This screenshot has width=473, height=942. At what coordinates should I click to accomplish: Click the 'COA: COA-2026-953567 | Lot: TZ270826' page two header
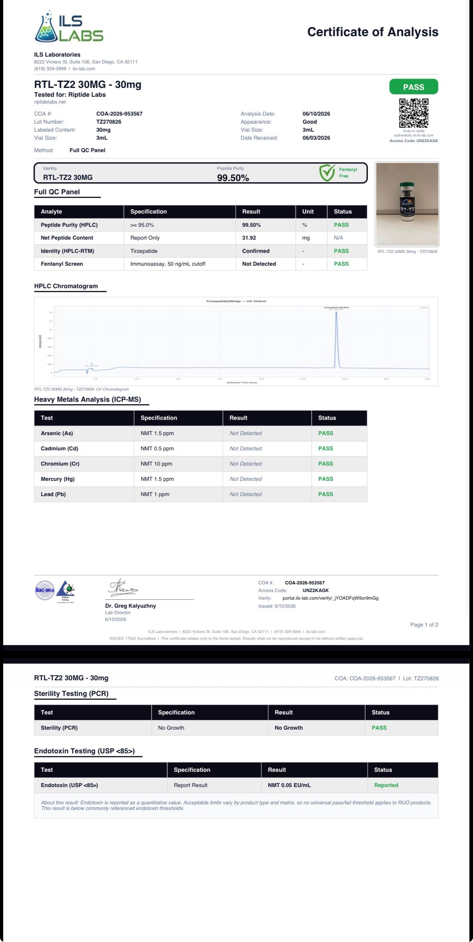386,678
